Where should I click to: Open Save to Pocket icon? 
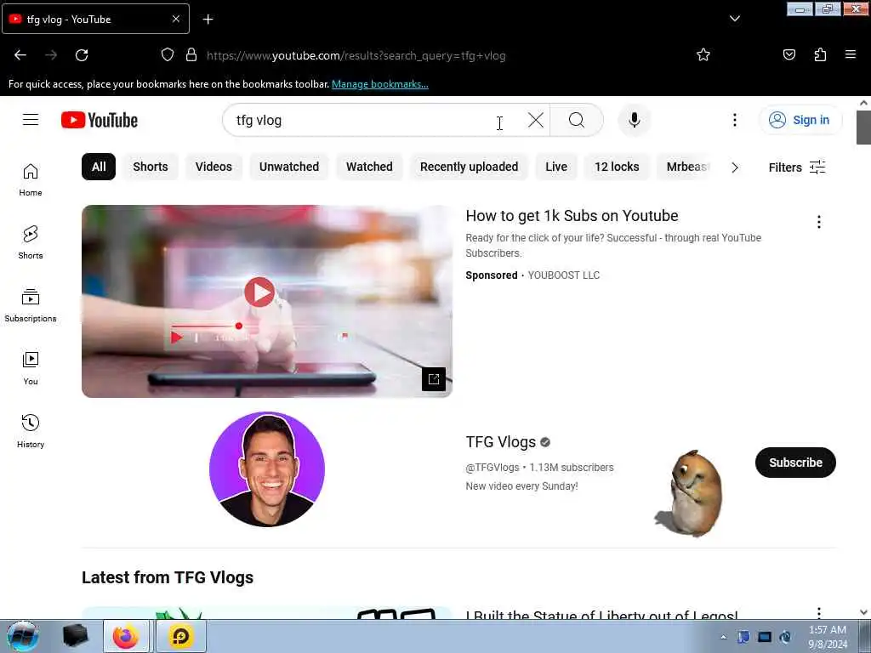click(x=788, y=55)
